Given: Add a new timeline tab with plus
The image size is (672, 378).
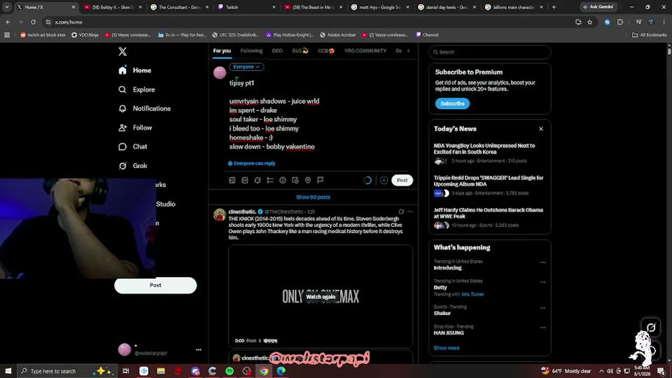Looking at the screenshot, I should [x=408, y=51].
